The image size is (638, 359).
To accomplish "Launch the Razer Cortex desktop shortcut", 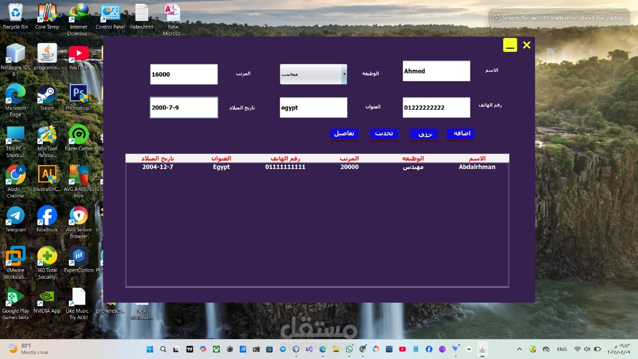I will tap(78, 138).
